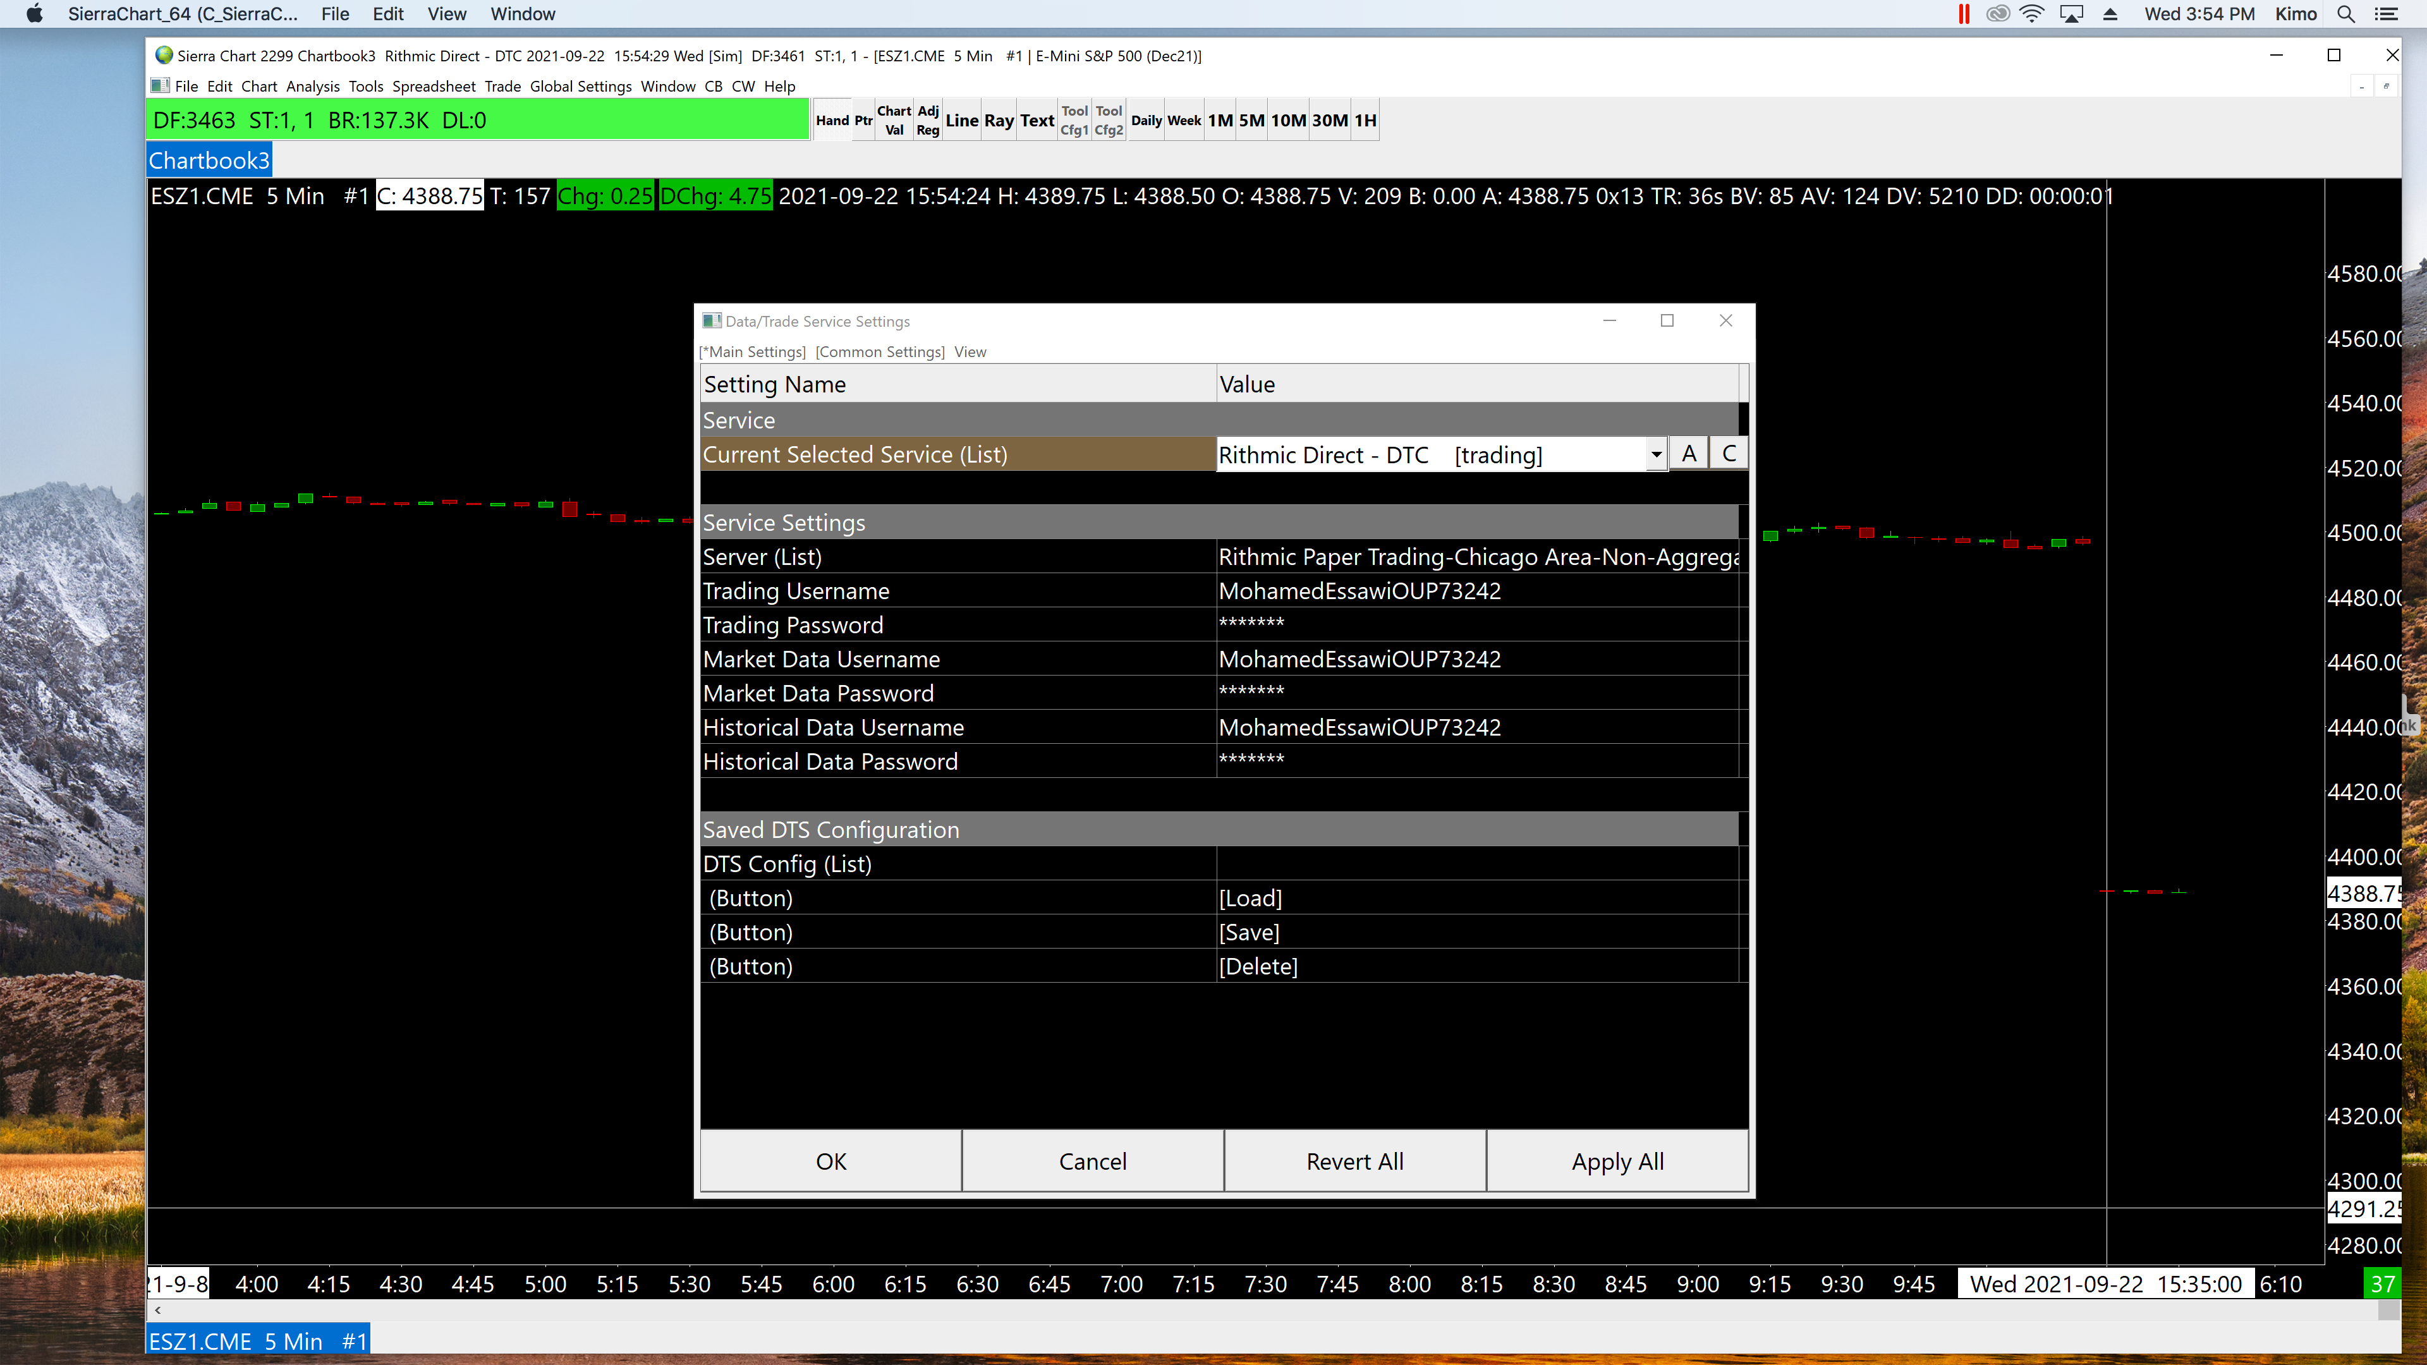Switch chart to 30M timeframe
This screenshot has height=1365, width=2427.
[x=1329, y=121]
